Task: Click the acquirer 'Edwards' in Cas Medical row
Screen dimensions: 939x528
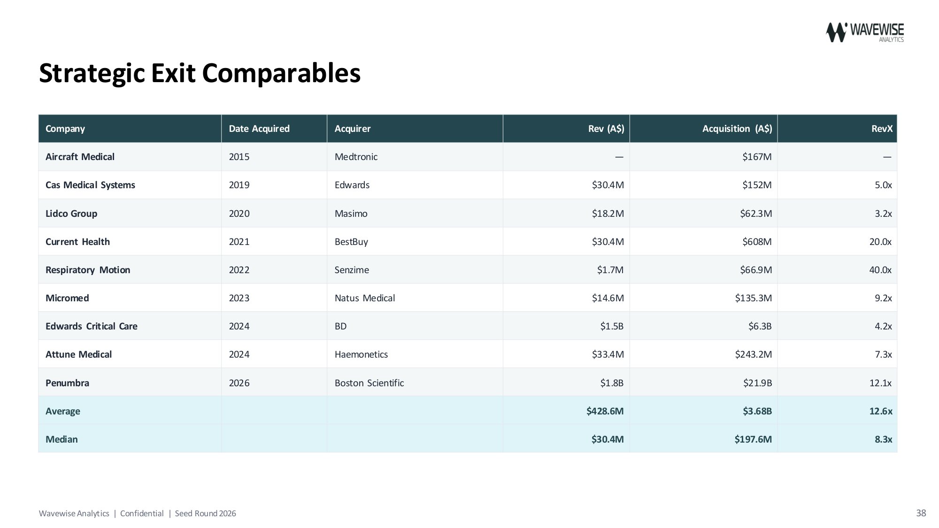Action: 352,185
